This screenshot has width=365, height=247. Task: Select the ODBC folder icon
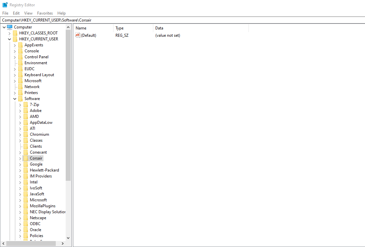(26, 223)
